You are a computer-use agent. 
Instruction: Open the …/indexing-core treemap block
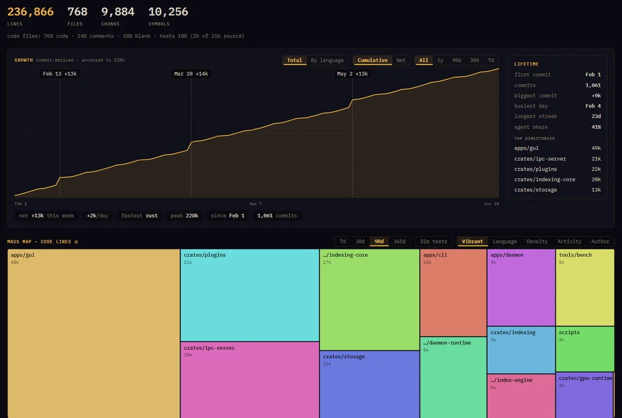[370, 299]
